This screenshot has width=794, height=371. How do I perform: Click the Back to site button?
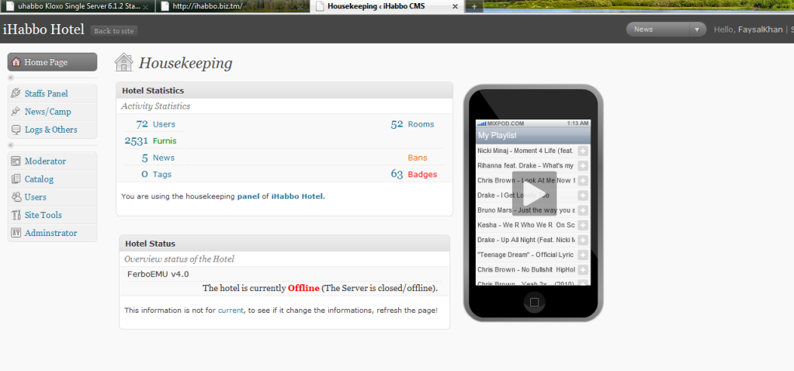pos(114,31)
